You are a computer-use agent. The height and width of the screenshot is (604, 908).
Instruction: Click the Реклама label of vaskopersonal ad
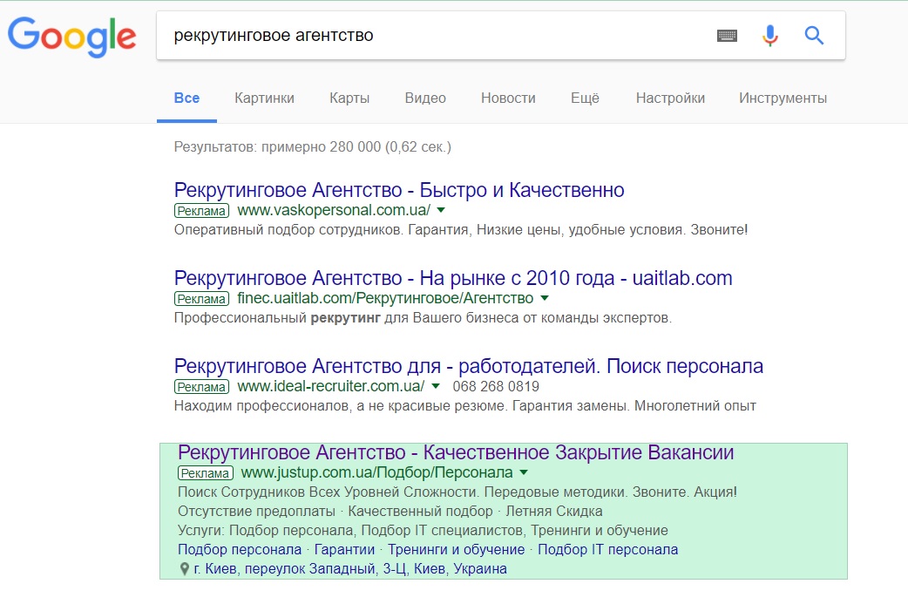coord(201,211)
